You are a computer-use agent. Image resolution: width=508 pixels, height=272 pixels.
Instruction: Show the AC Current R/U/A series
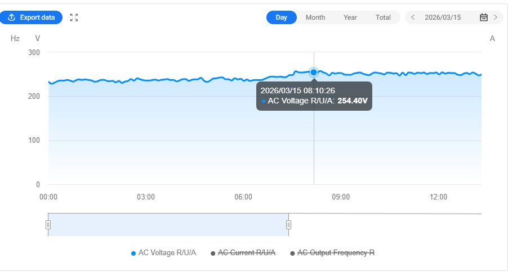[247, 253]
